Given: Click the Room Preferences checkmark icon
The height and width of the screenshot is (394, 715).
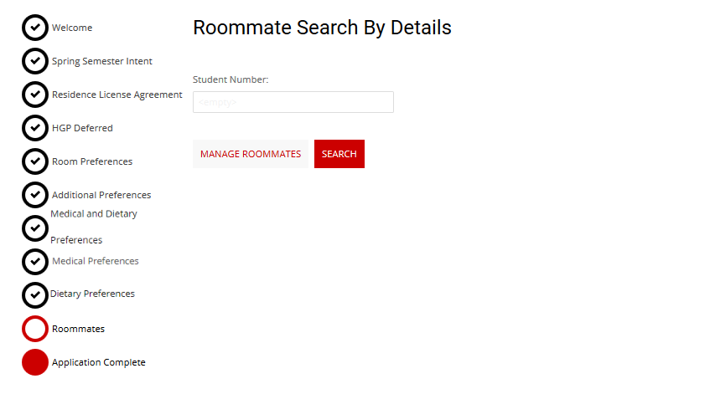Looking at the screenshot, I should 34,161.
